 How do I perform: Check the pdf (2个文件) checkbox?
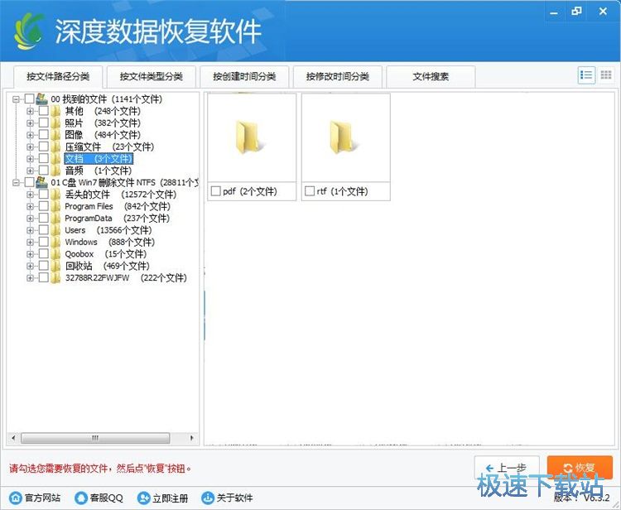(216, 191)
